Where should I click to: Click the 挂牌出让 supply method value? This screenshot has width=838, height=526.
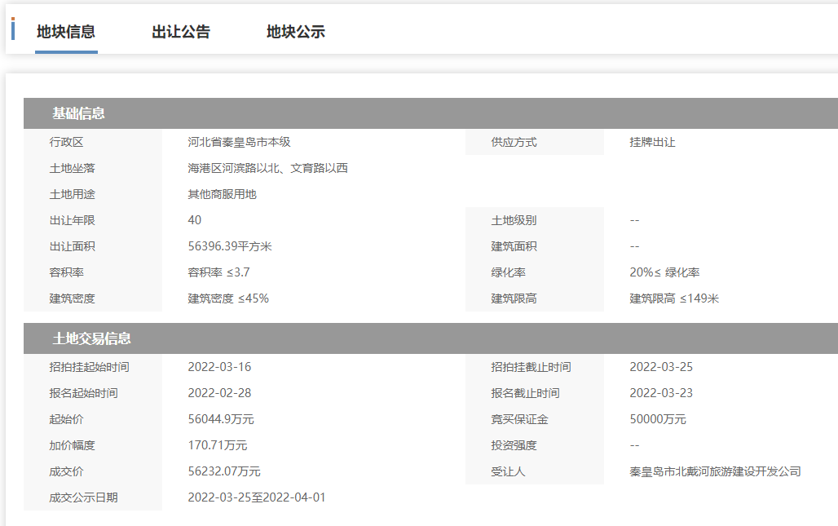tap(652, 142)
